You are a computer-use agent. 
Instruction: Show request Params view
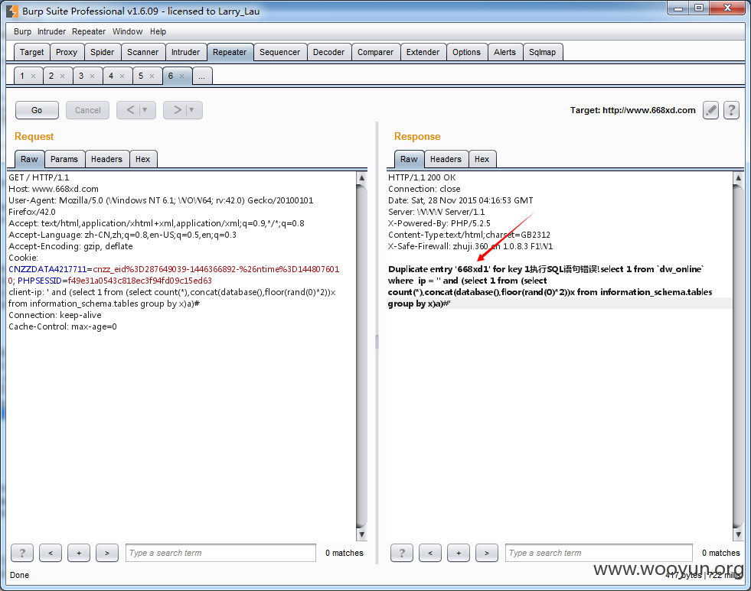(64, 159)
